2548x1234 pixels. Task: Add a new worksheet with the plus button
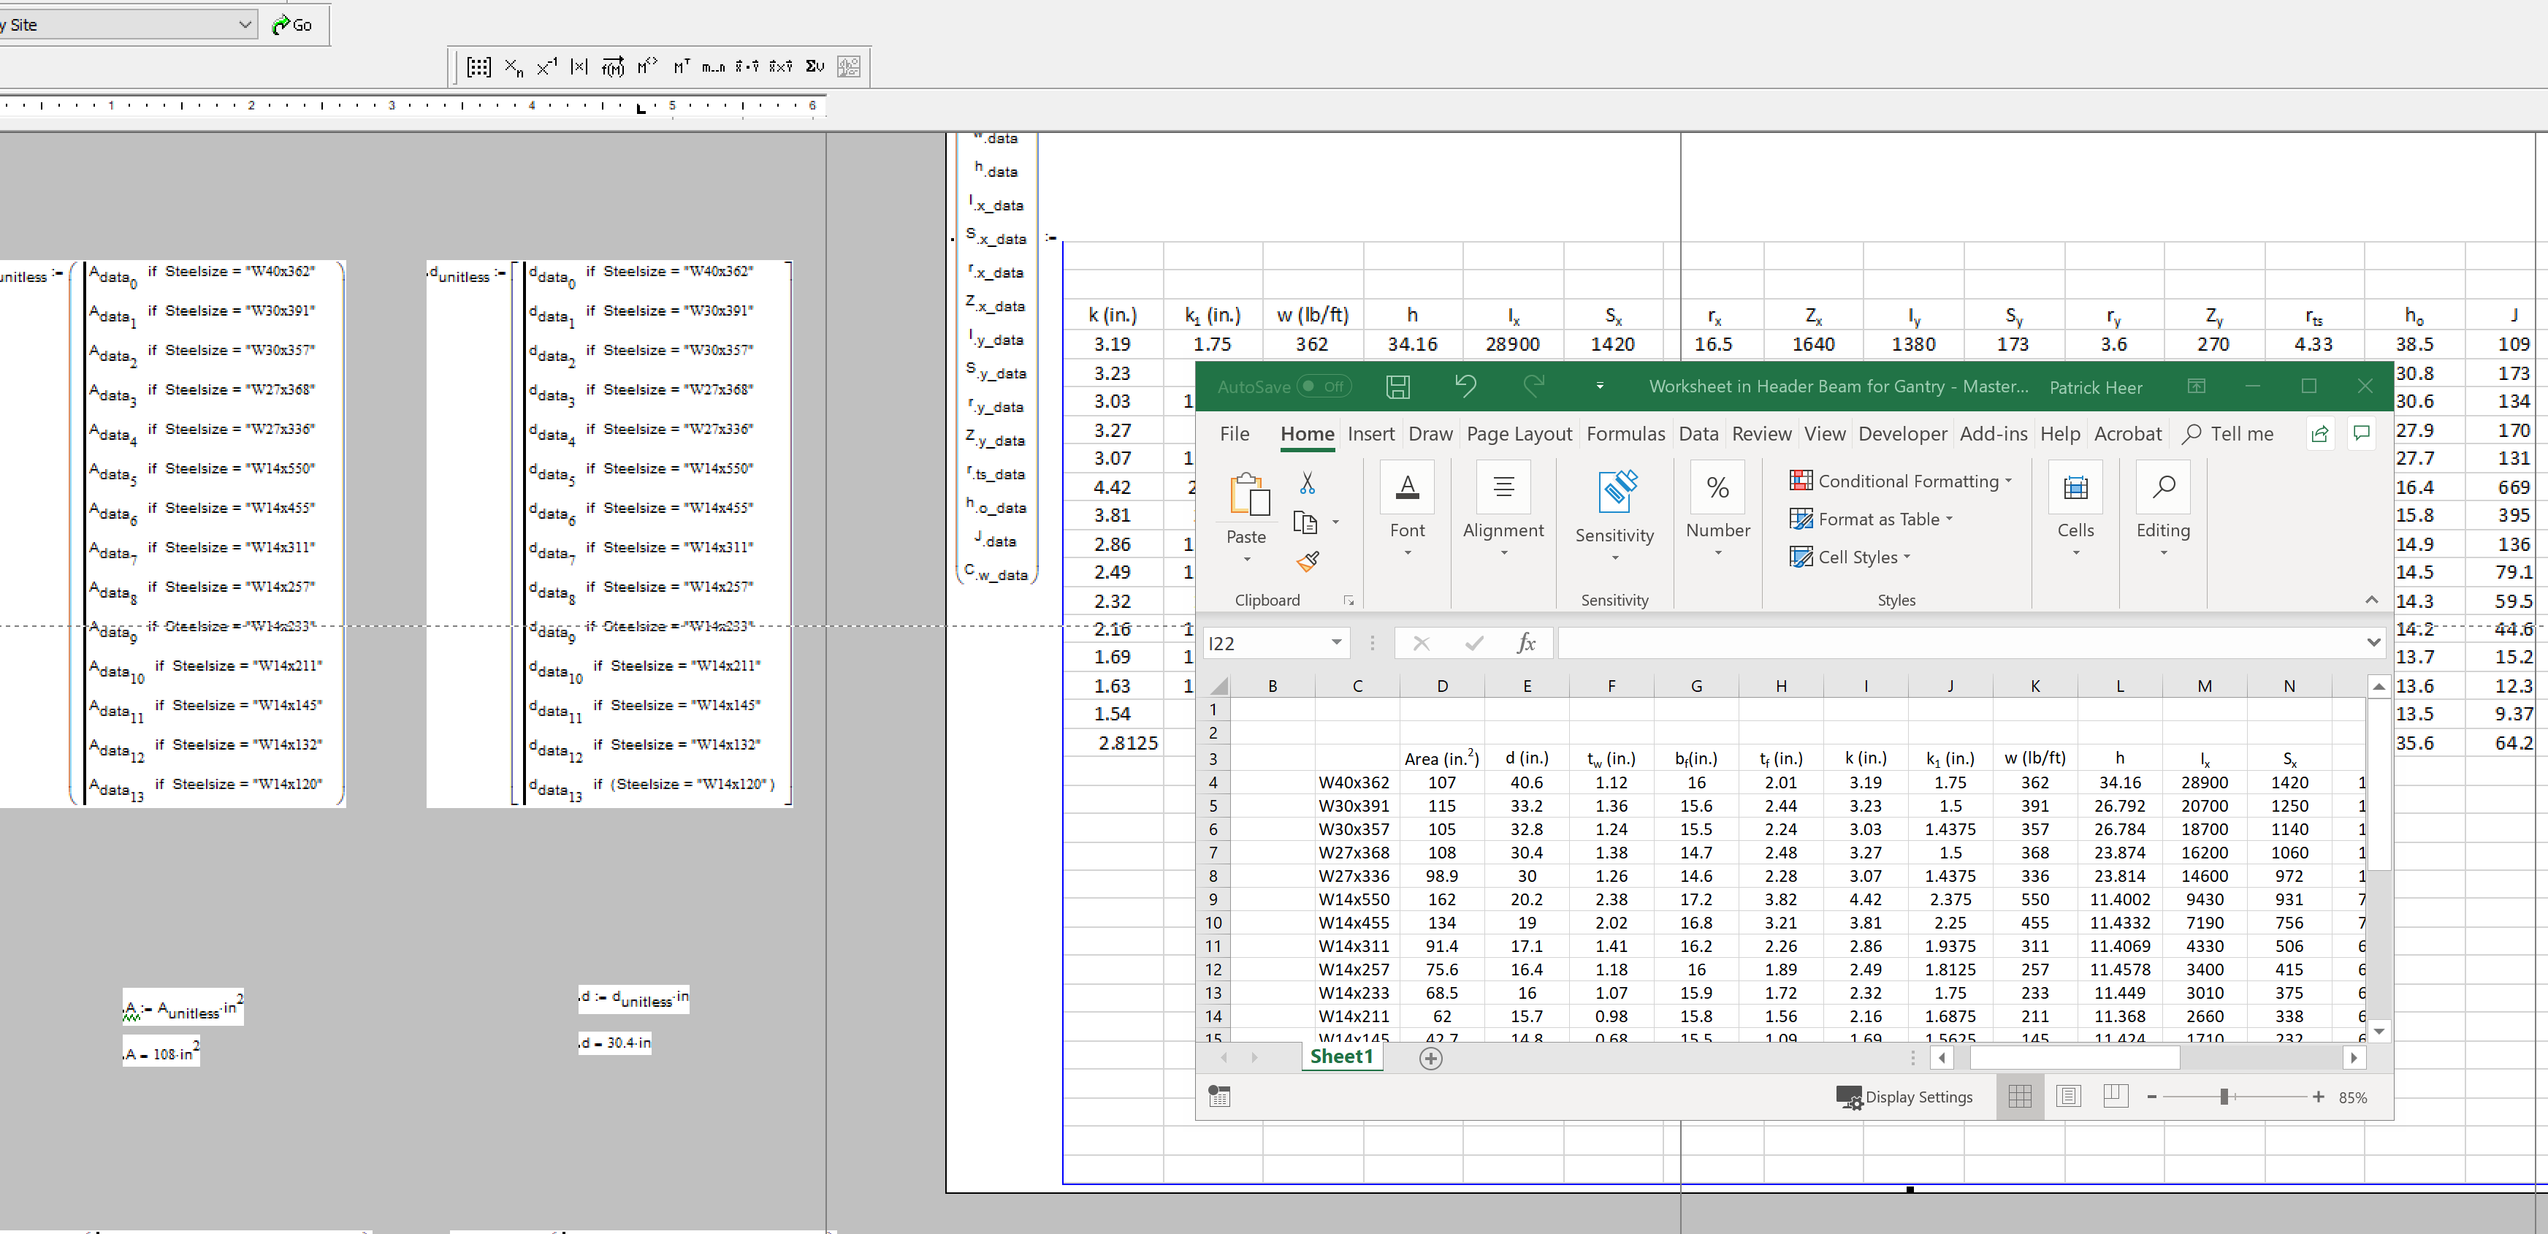click(1430, 1058)
